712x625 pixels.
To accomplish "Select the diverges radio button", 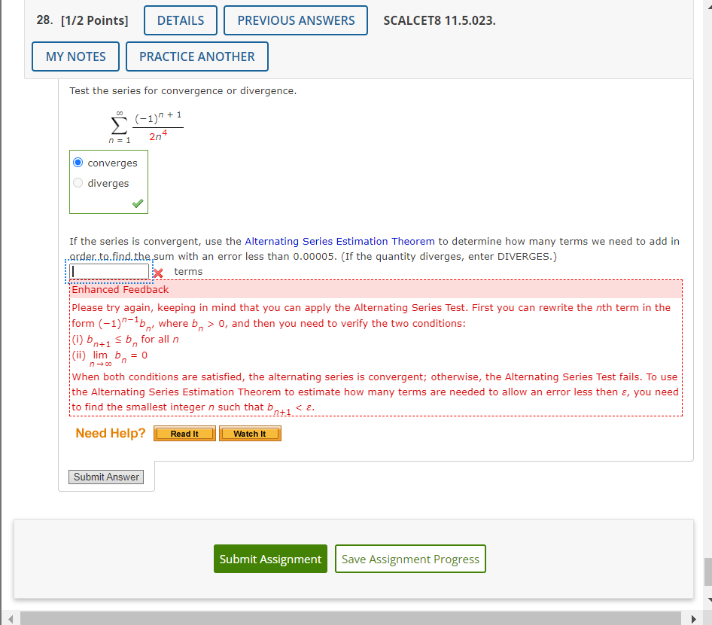I will point(78,182).
